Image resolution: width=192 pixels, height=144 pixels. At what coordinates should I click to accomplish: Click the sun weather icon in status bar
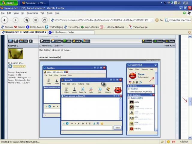click(168, 142)
